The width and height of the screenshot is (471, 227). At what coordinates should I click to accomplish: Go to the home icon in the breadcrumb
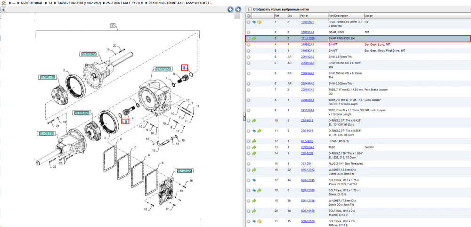[4, 3]
